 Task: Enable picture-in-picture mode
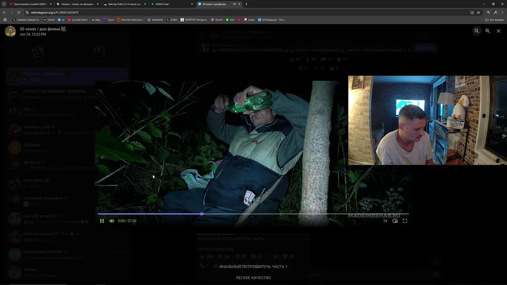tap(395, 221)
